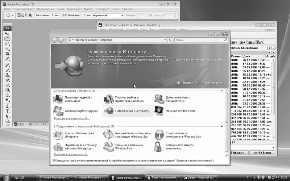Open Photoshop 'Файл' menu
The width and height of the screenshot is (290, 181).
click(7, 9)
